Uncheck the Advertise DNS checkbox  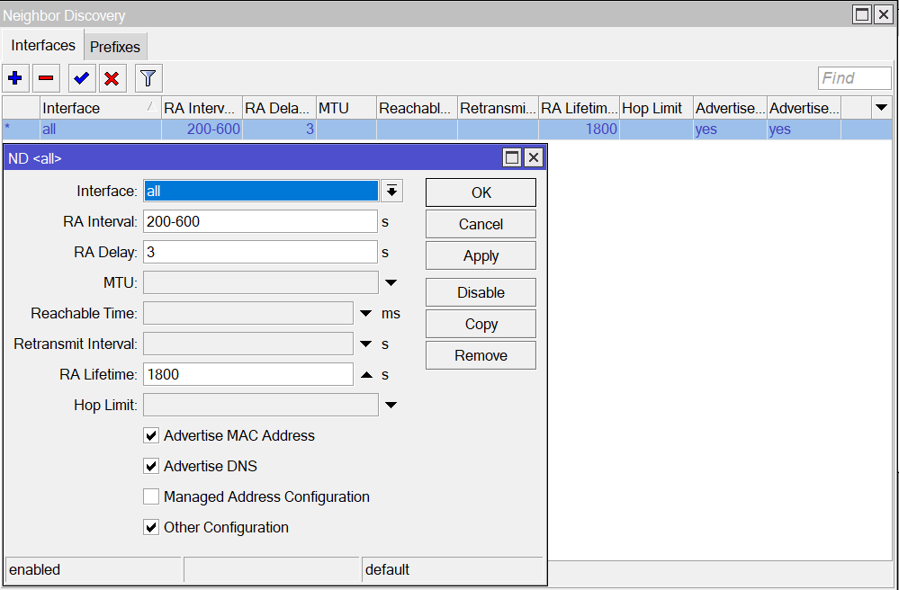tap(151, 467)
